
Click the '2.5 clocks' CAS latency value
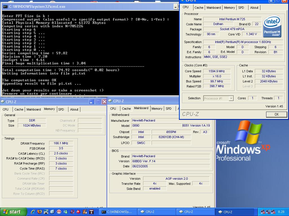tap(61, 153)
